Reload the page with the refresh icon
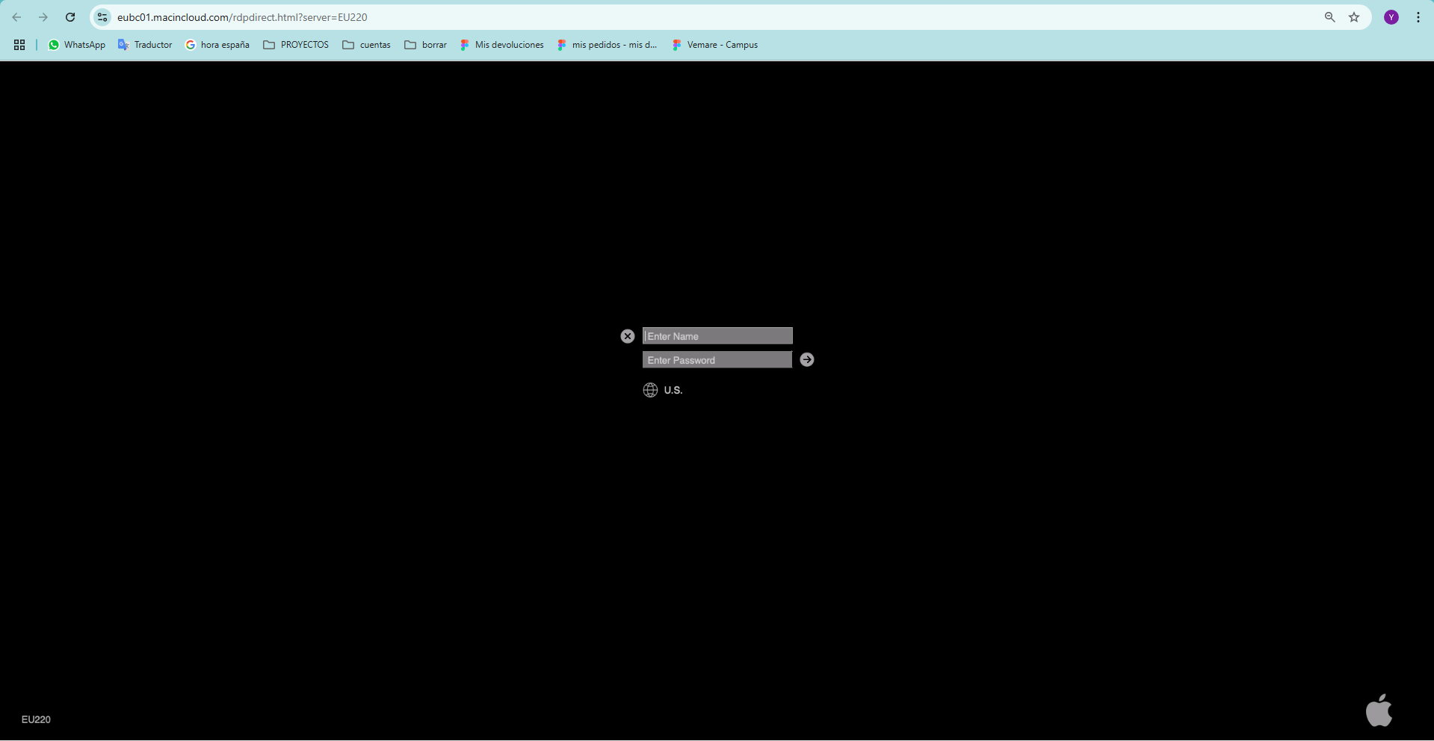 70,17
